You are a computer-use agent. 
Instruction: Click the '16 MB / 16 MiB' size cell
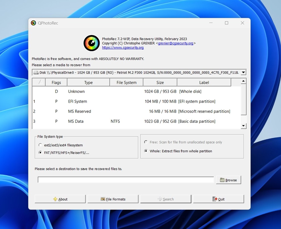(x=163, y=112)
